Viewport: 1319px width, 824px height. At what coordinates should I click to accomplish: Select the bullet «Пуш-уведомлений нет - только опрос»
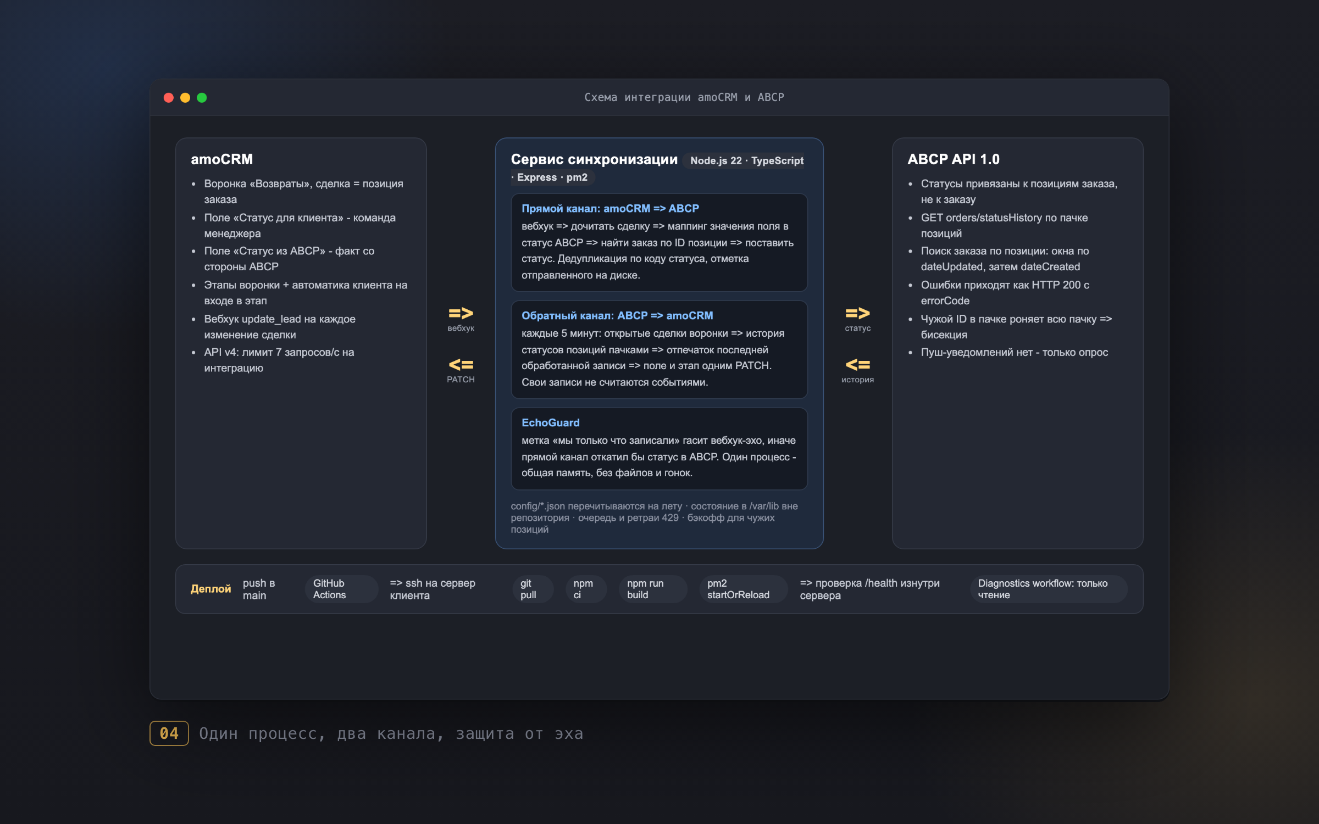click(x=1014, y=352)
